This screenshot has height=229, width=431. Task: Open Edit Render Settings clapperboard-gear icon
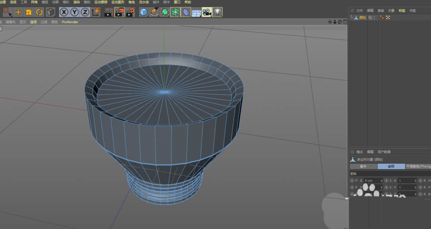[130, 12]
